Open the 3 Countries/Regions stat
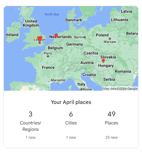 [31, 121]
